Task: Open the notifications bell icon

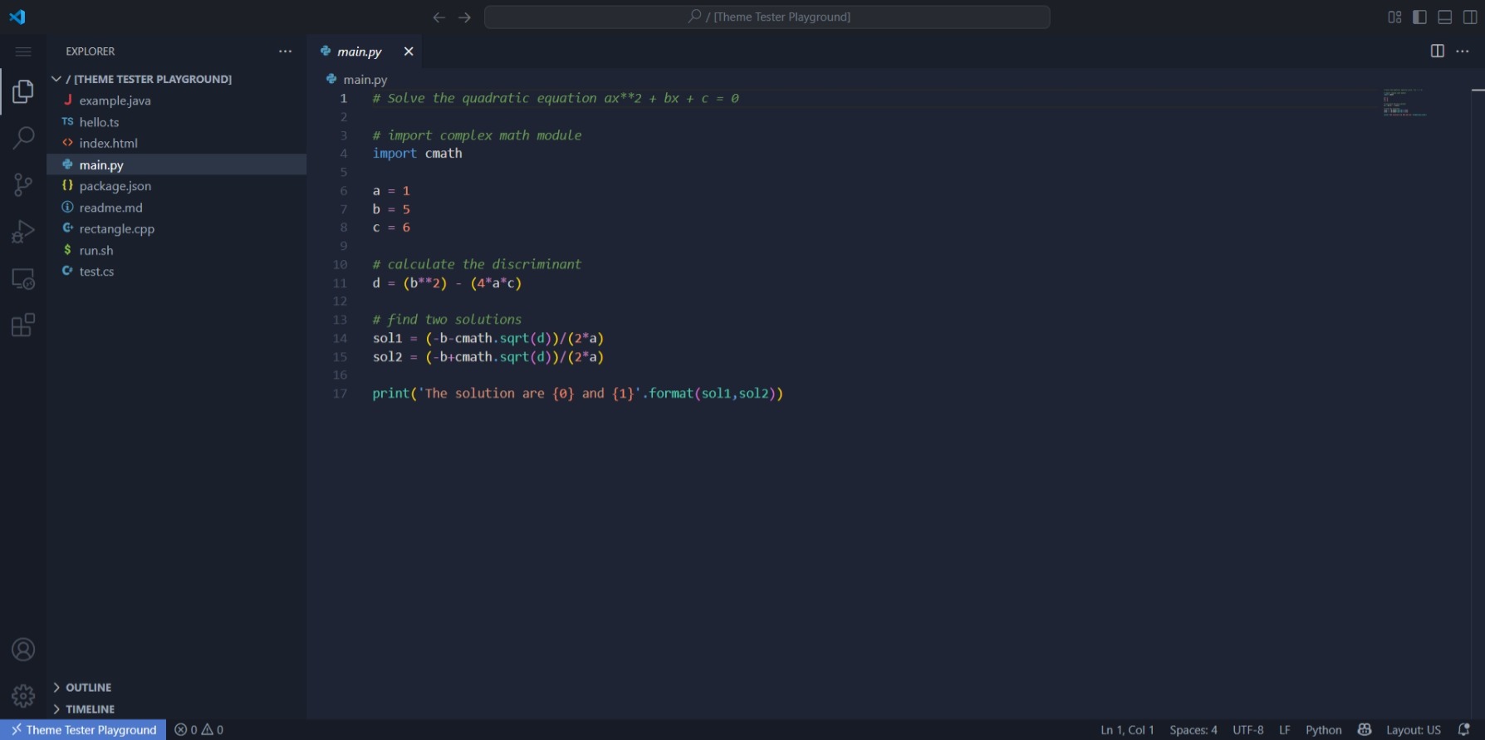Action: point(1464,730)
